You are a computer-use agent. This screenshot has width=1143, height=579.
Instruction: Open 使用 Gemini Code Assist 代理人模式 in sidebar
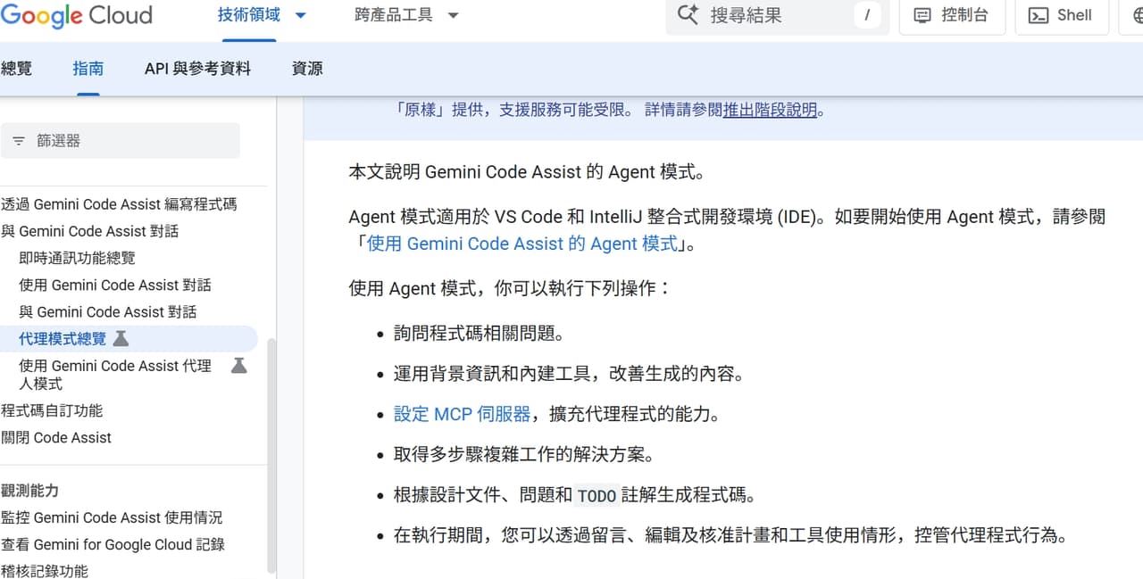pyautogui.click(x=115, y=374)
